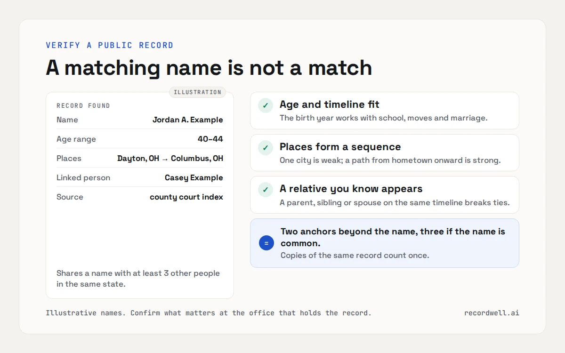Select the value 'Casey Example'
Image resolution: width=565 pixels, height=353 pixels.
[x=194, y=178]
